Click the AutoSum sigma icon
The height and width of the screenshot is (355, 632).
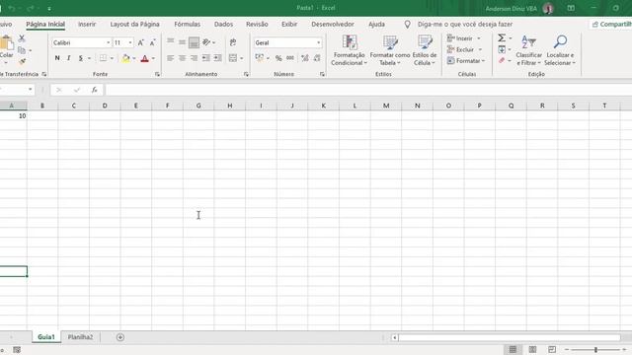502,37
